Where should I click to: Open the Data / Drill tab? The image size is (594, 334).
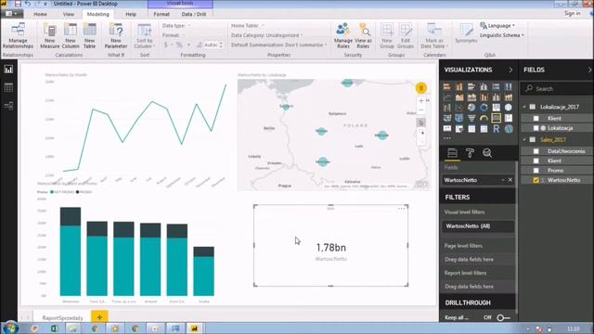(194, 14)
